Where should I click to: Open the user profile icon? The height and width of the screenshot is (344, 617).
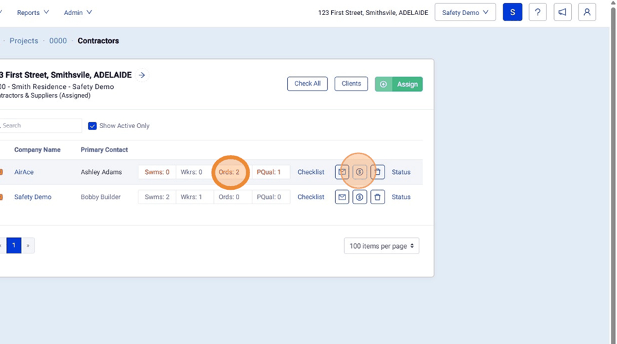coord(587,12)
